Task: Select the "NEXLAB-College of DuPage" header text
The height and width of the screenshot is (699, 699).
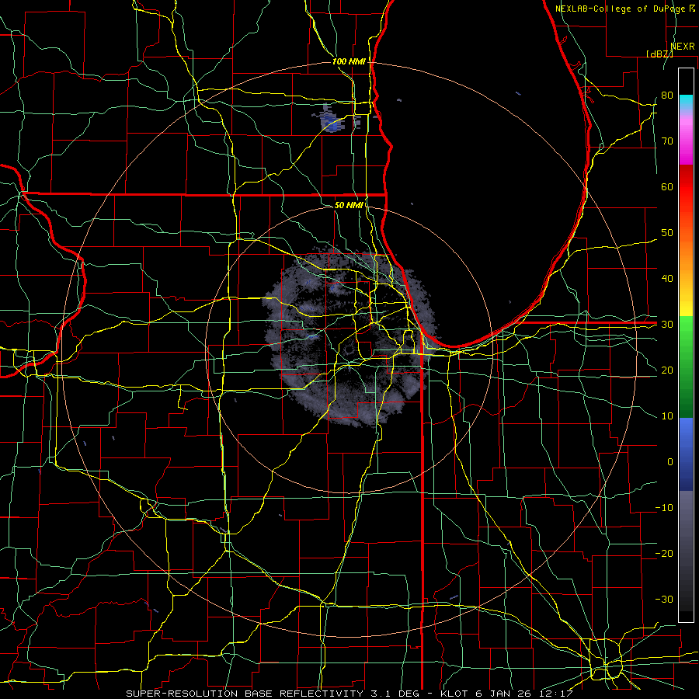Action: coord(621,9)
